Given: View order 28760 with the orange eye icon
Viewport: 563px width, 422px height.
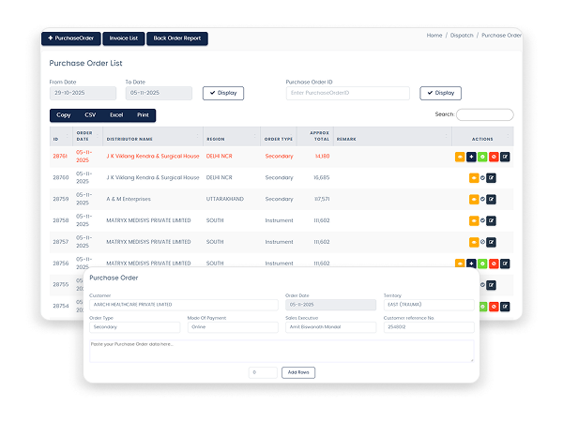Looking at the screenshot, I should [x=474, y=178].
